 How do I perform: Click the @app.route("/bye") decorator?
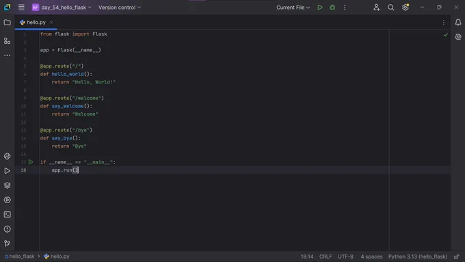66,130
